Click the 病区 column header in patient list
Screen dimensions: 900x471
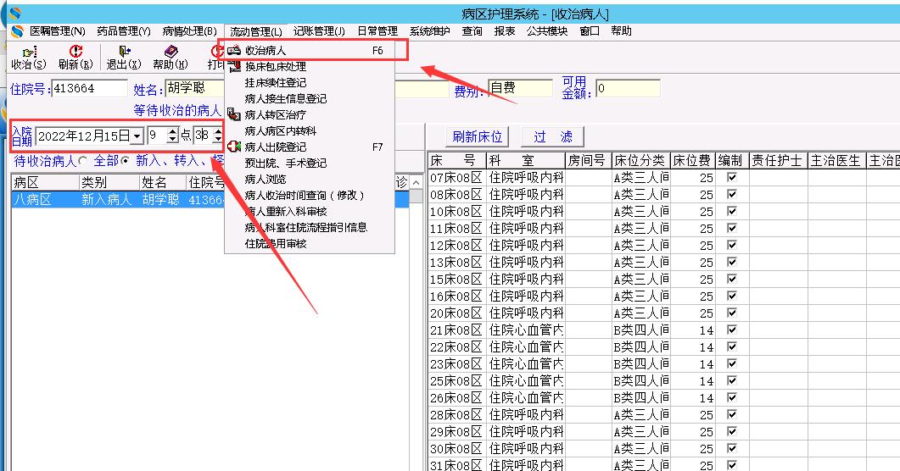click(x=45, y=183)
